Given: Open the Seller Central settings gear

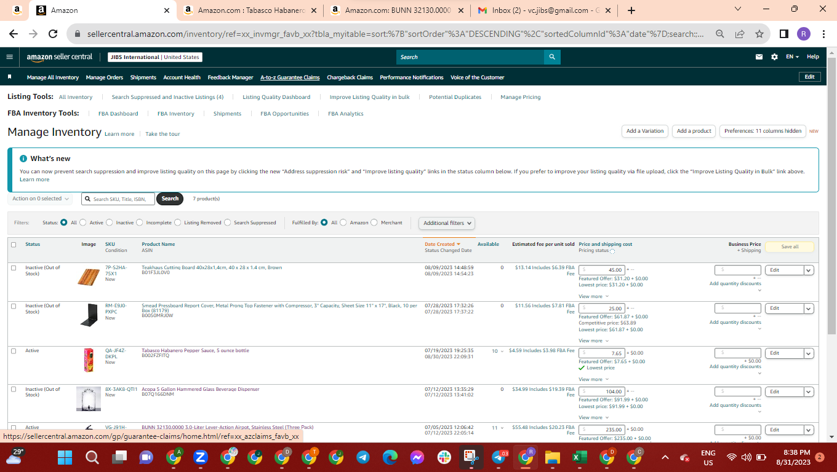Looking at the screenshot, I should point(774,57).
